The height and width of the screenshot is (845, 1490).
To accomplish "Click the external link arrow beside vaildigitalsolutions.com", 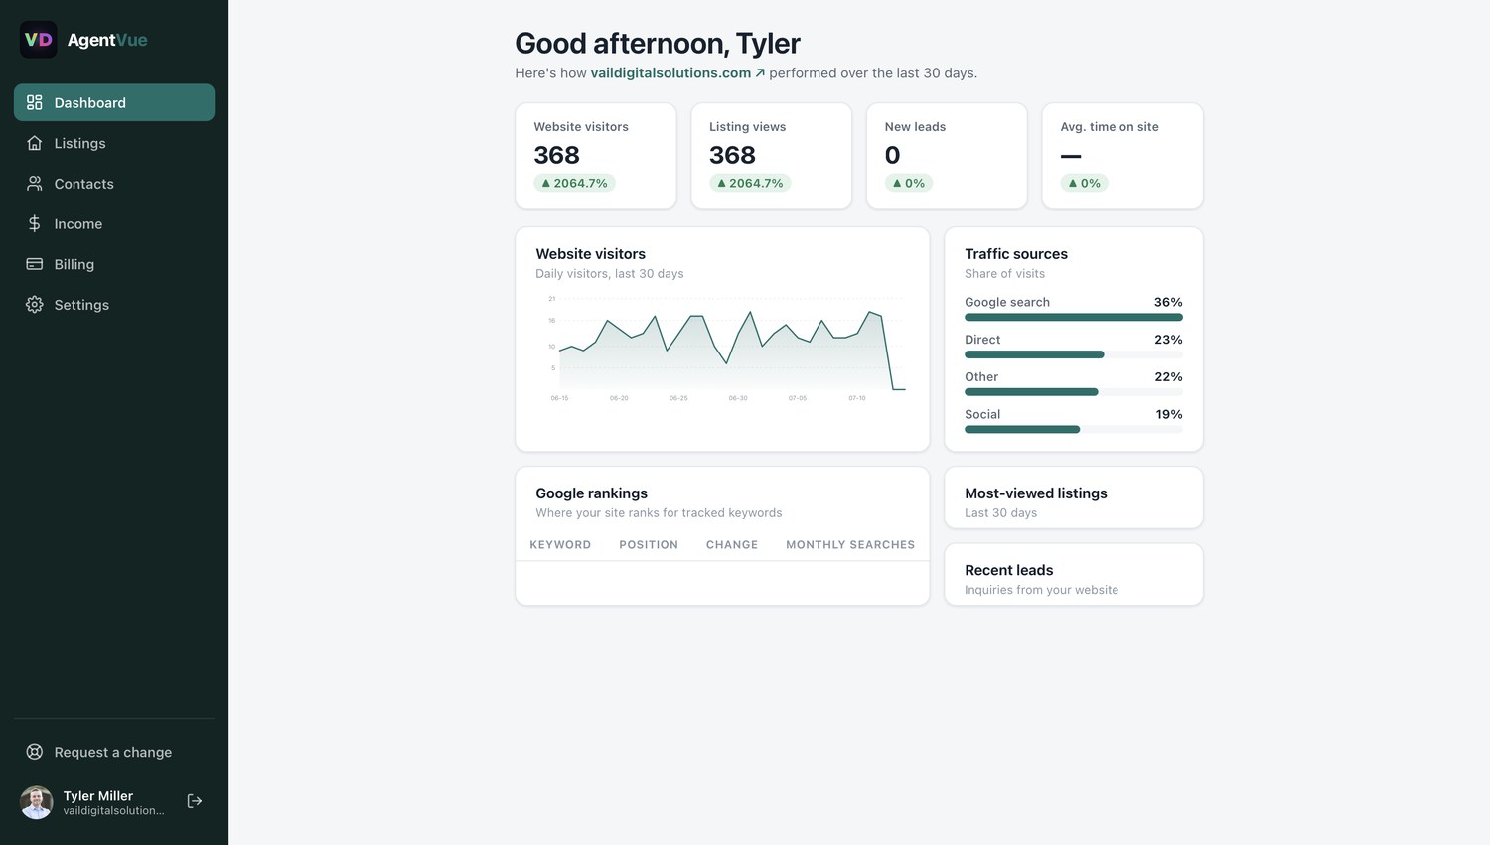I will [x=760, y=72].
